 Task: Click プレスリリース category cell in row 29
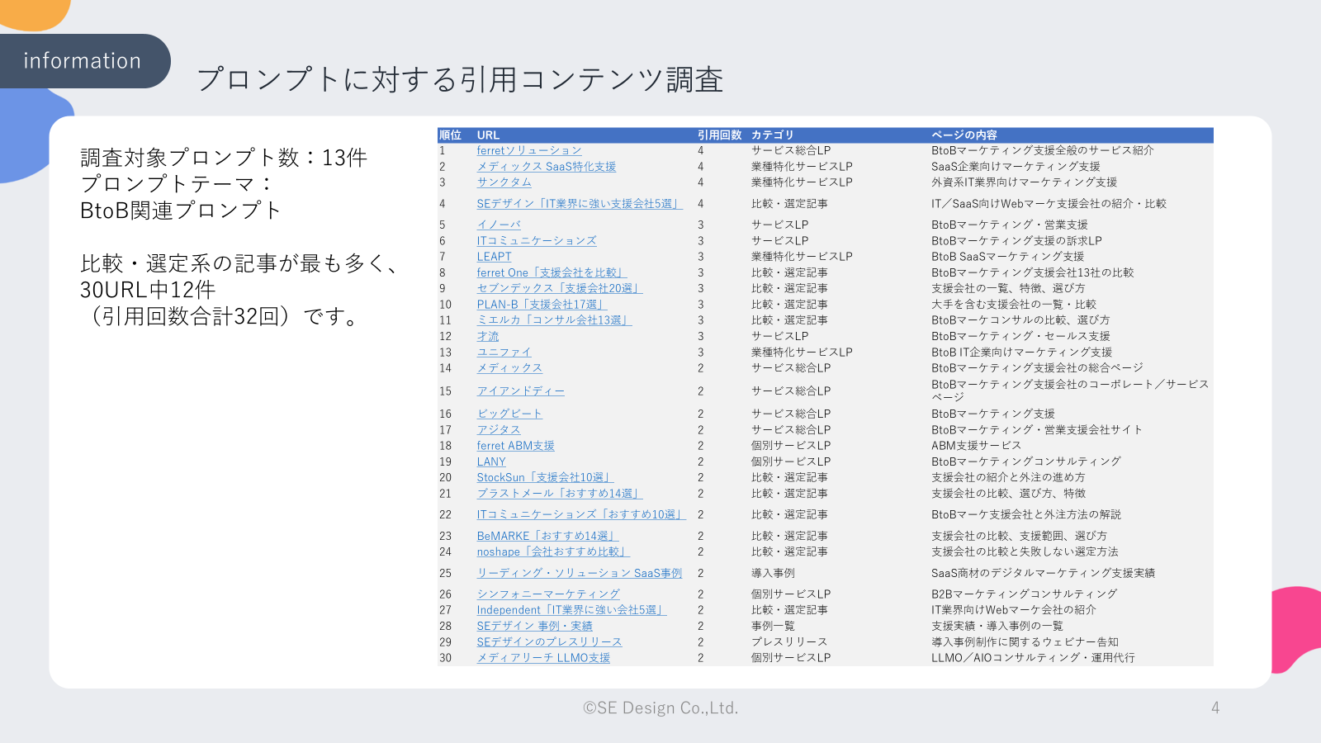[x=788, y=642]
